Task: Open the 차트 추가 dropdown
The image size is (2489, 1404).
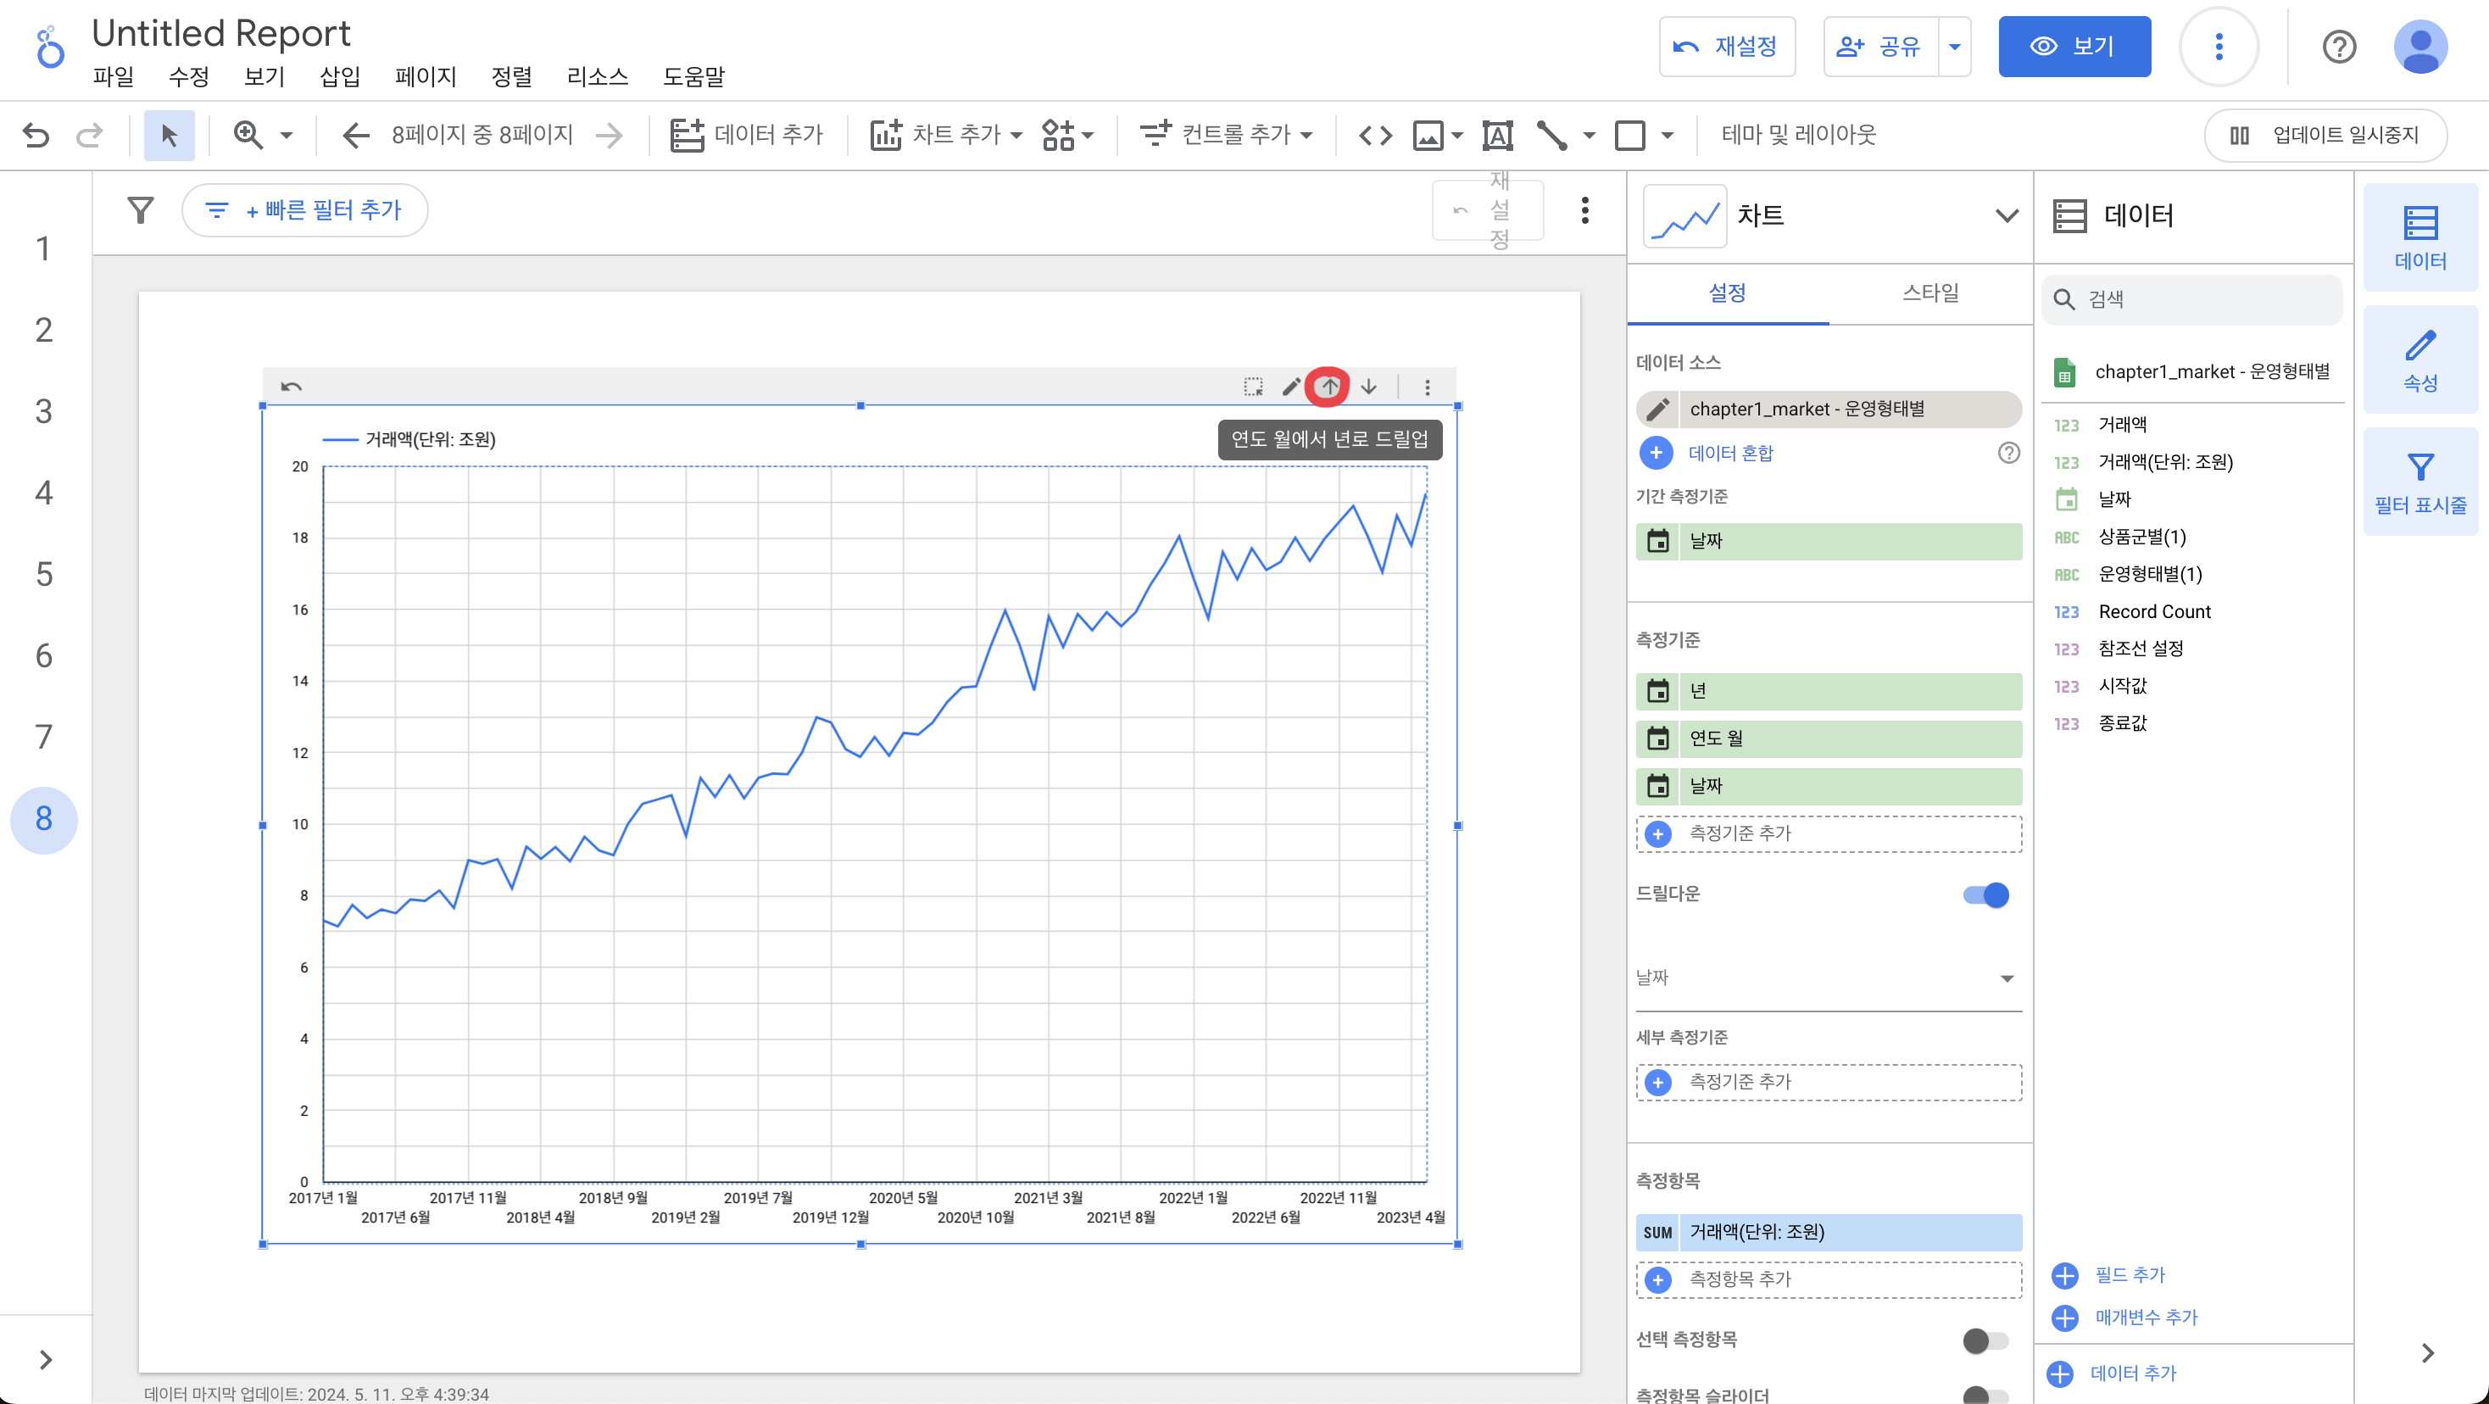Action: point(946,136)
